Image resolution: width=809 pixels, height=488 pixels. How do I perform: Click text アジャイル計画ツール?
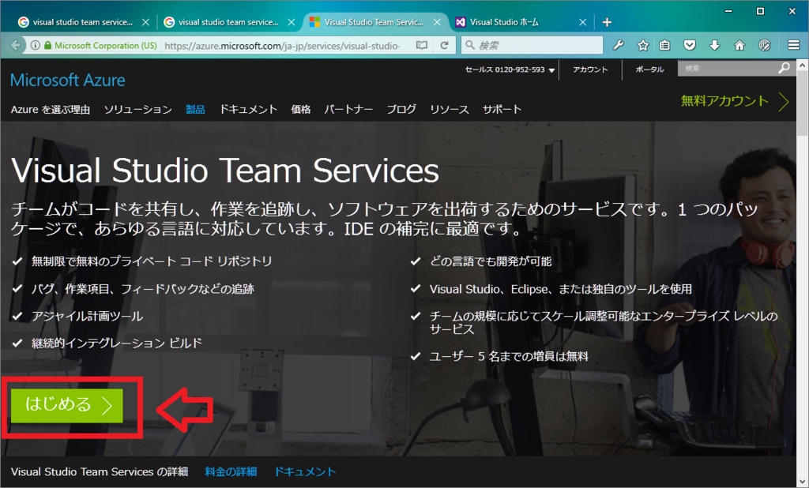click(x=87, y=316)
